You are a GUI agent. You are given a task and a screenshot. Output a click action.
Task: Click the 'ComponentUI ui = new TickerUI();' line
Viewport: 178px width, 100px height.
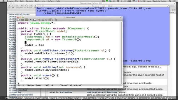click(x=53, y=39)
